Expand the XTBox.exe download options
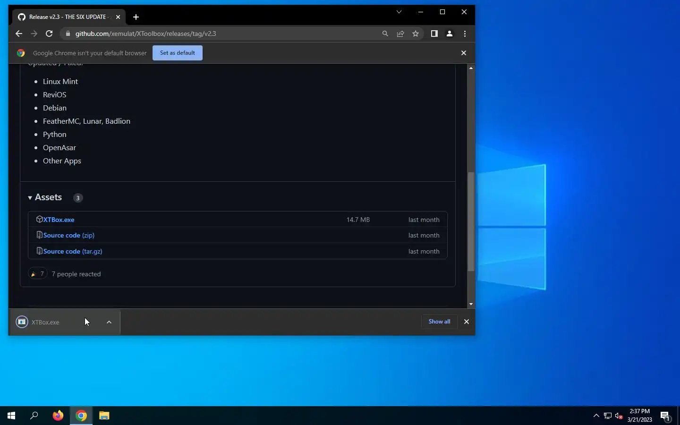This screenshot has height=425, width=680. tap(109, 322)
